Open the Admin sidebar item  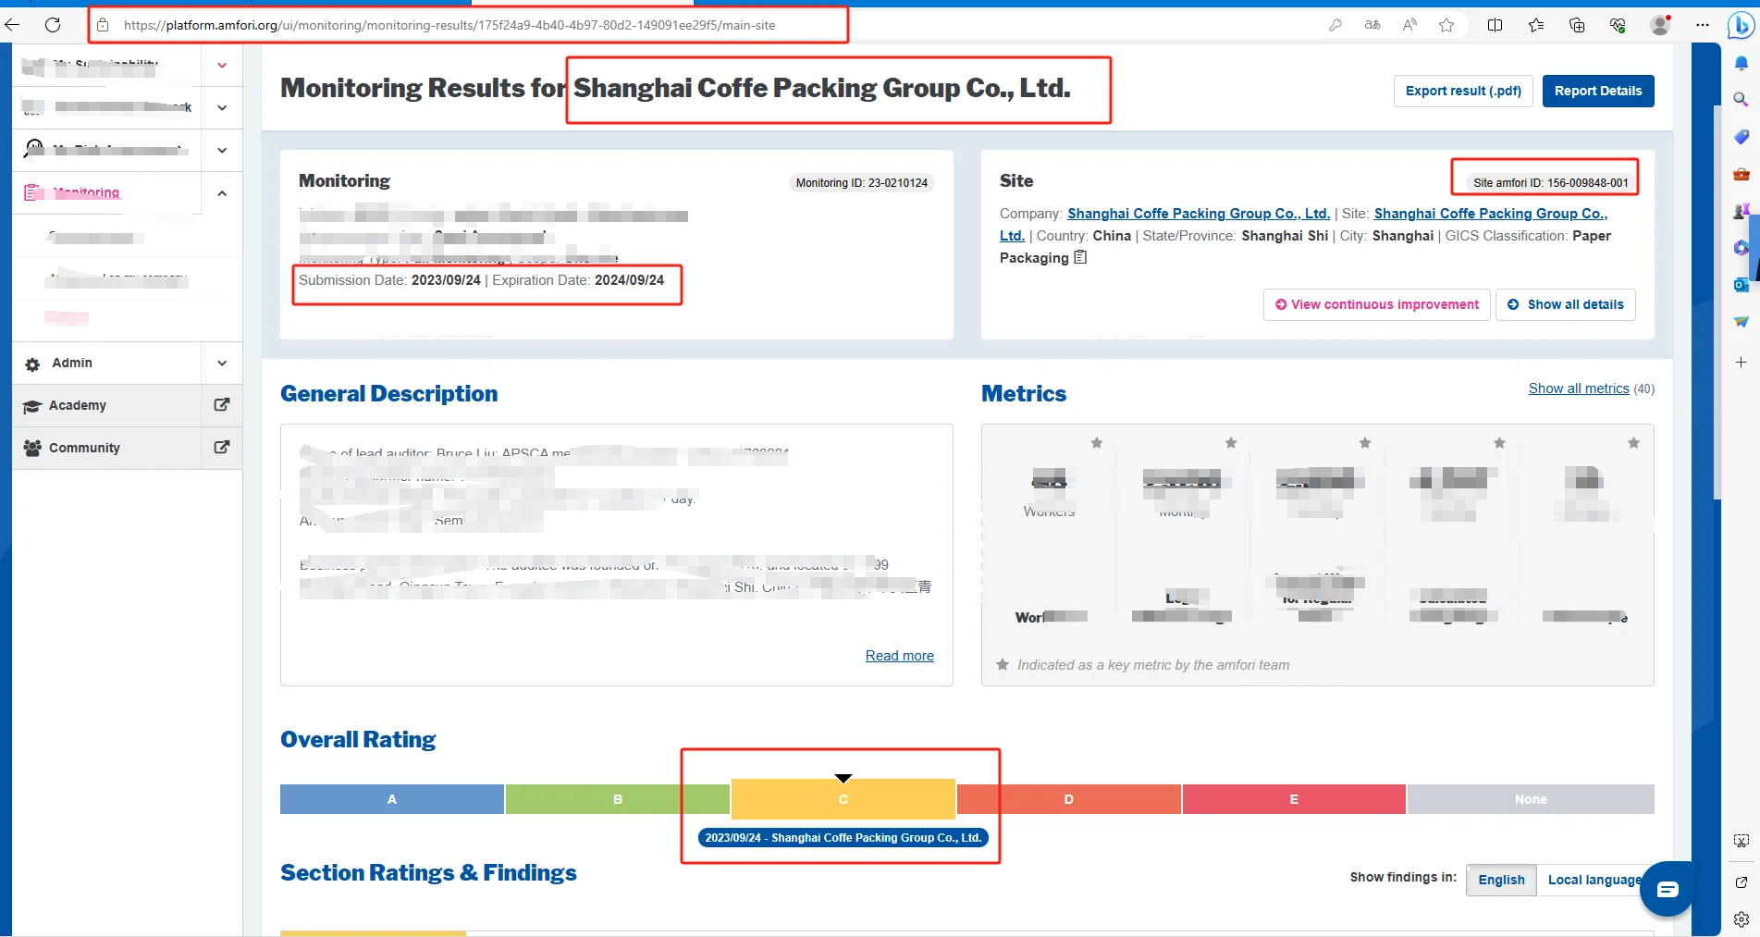point(72,364)
